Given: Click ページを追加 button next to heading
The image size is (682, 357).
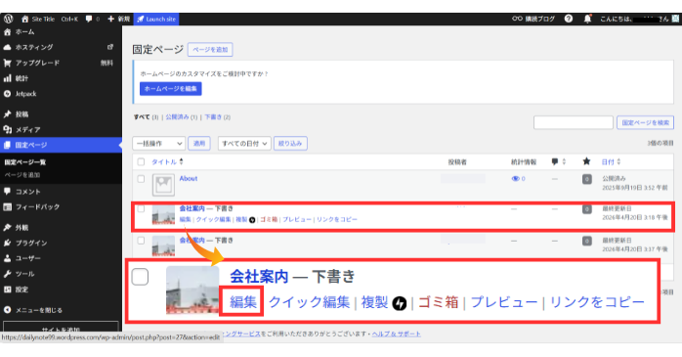Looking at the screenshot, I should [210, 50].
